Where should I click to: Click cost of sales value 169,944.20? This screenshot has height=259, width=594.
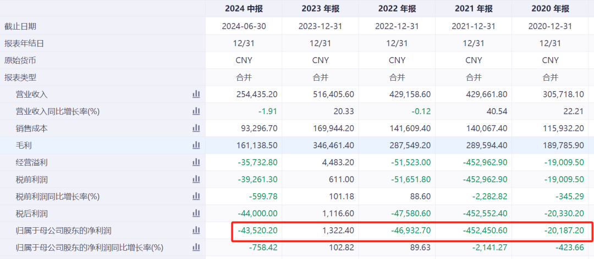pyautogui.click(x=333, y=128)
